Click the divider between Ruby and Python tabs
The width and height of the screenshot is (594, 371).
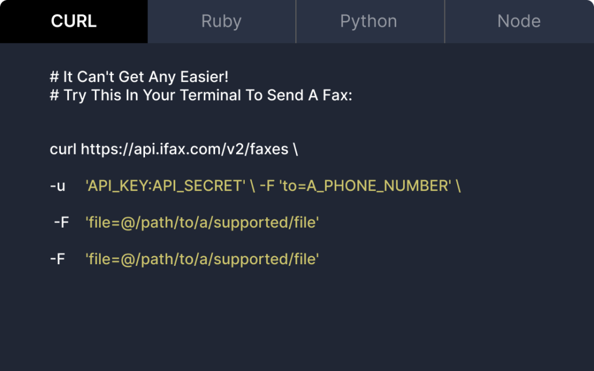(296, 21)
